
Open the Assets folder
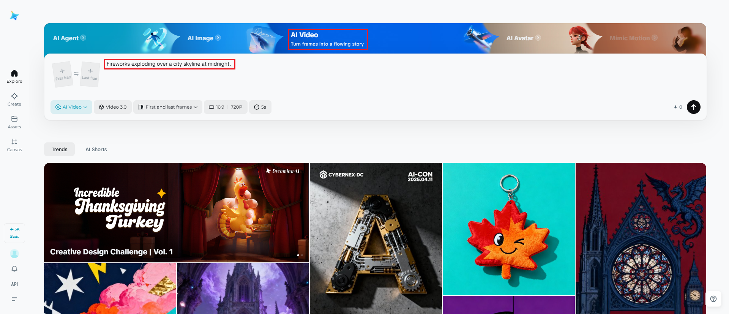pyautogui.click(x=14, y=122)
